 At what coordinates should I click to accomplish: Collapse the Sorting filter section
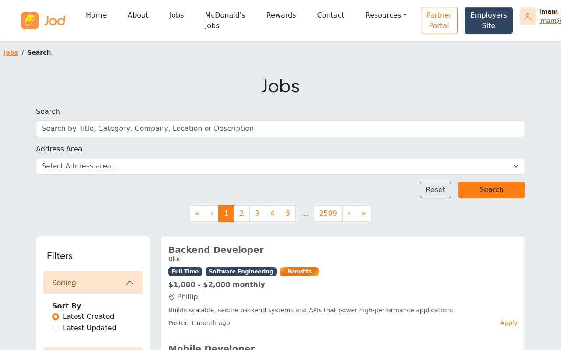point(129,283)
